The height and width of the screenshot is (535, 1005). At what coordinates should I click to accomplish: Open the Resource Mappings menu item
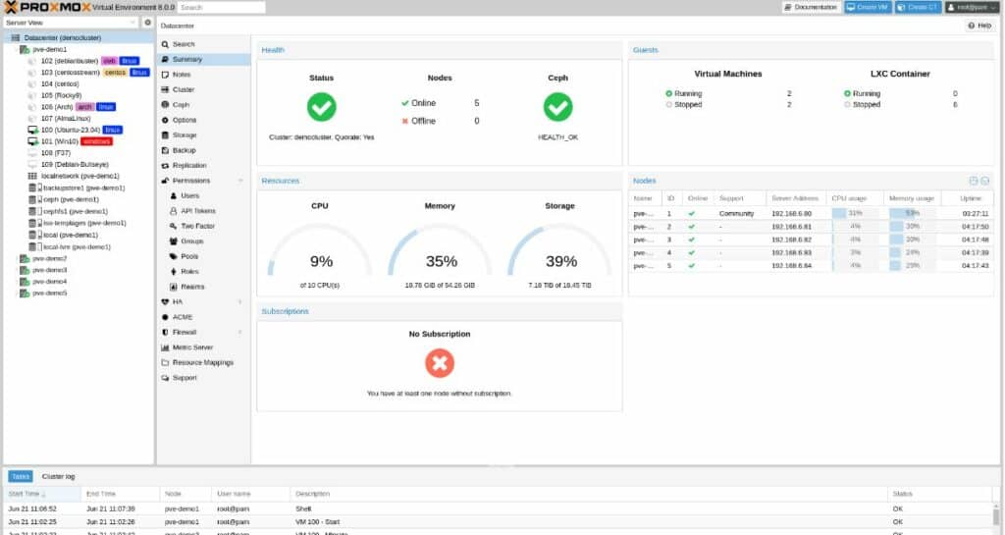point(202,362)
